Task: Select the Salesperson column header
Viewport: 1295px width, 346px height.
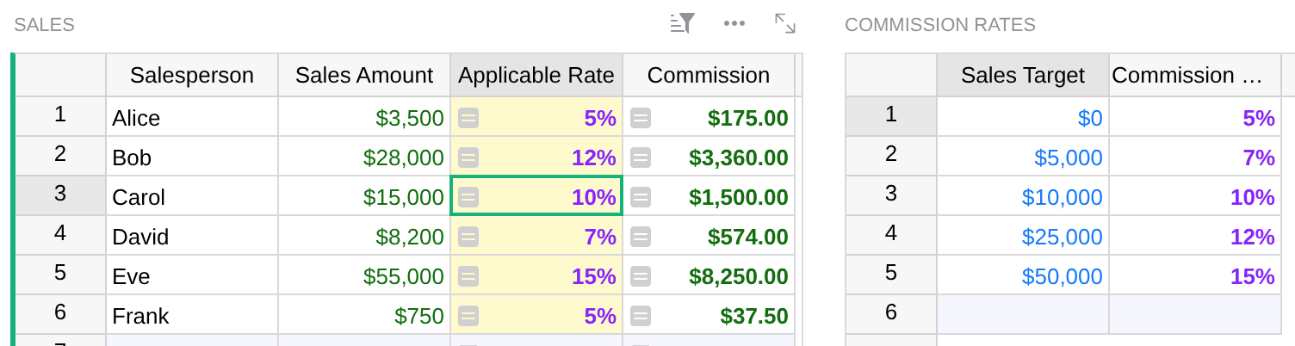Action: click(192, 75)
